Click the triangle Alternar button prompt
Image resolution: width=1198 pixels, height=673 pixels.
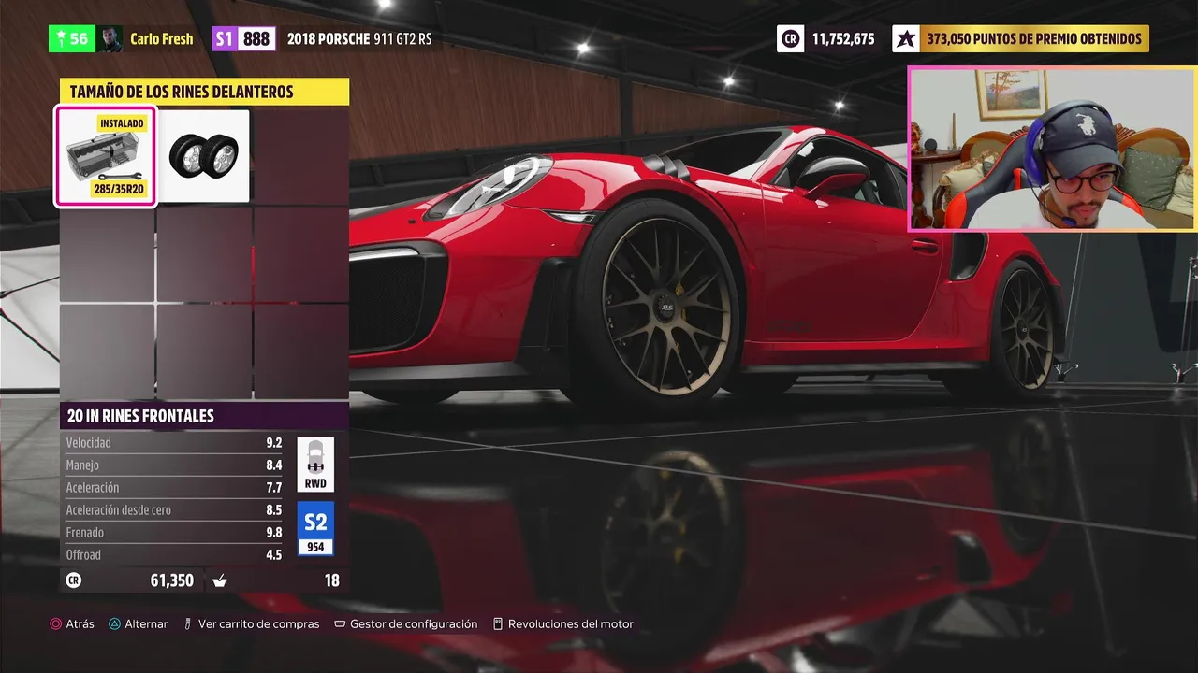[139, 623]
